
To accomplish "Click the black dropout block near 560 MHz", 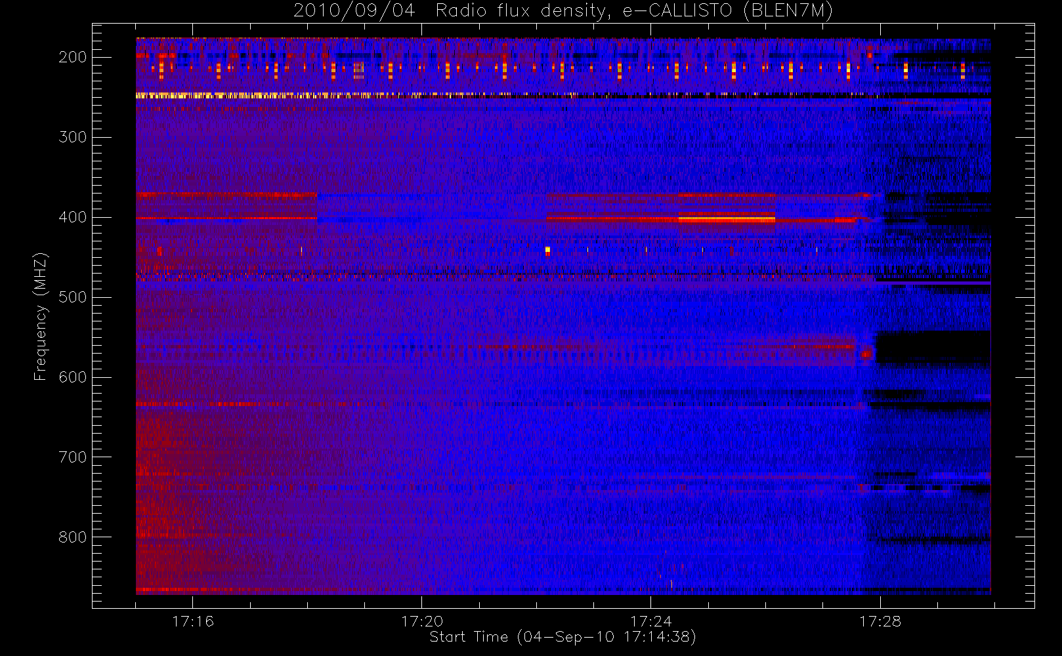I will (933, 348).
